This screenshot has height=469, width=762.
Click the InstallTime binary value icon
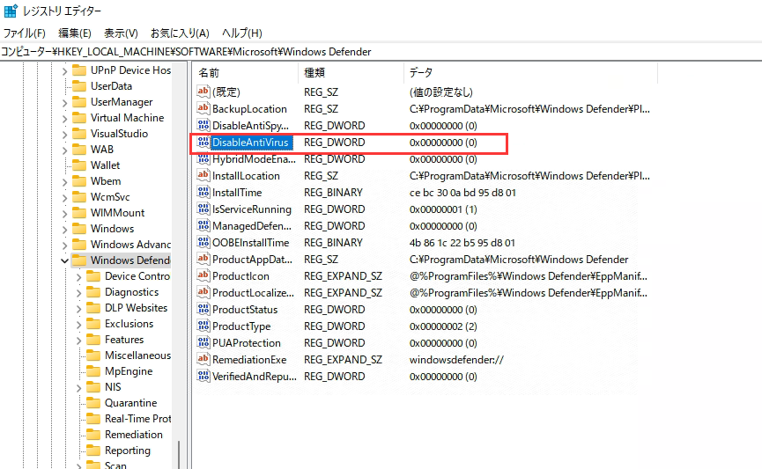(203, 192)
